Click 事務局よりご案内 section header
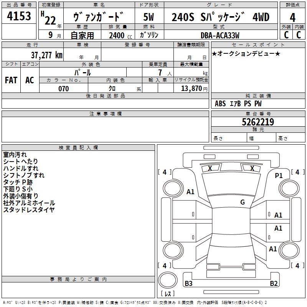The image size is (307, 307). tap(78, 279)
